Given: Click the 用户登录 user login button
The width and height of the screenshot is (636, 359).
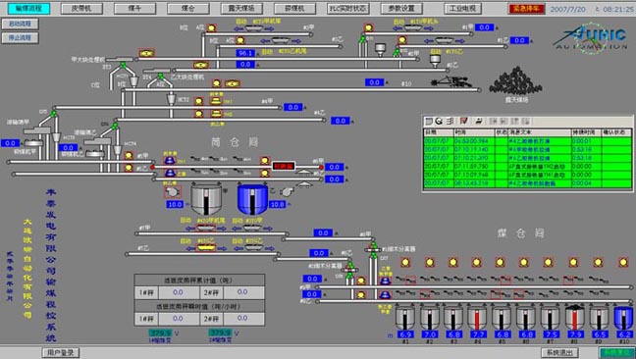Looking at the screenshot, I should 61,352.
